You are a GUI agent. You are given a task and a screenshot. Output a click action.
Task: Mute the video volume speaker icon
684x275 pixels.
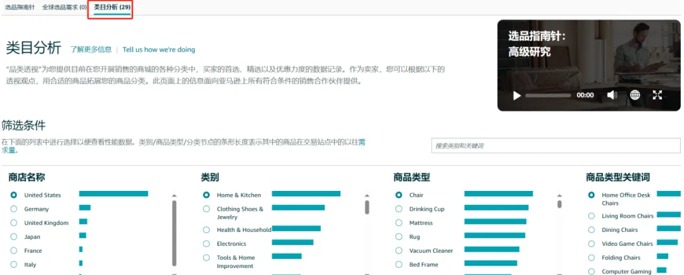click(612, 95)
